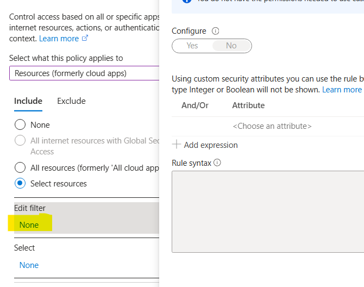Open the Choose an attribute selector

pyautogui.click(x=272, y=126)
